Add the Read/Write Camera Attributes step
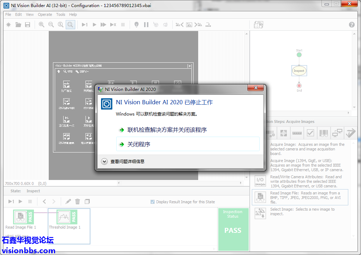361x255 pixels. point(301,181)
